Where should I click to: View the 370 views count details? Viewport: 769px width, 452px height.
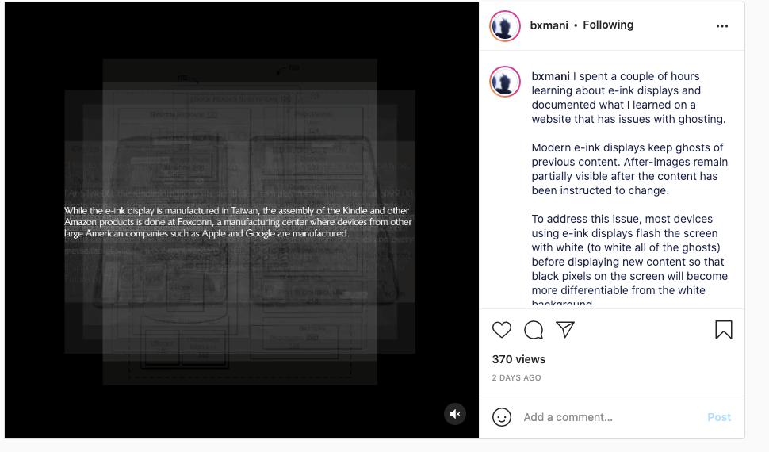pos(518,359)
